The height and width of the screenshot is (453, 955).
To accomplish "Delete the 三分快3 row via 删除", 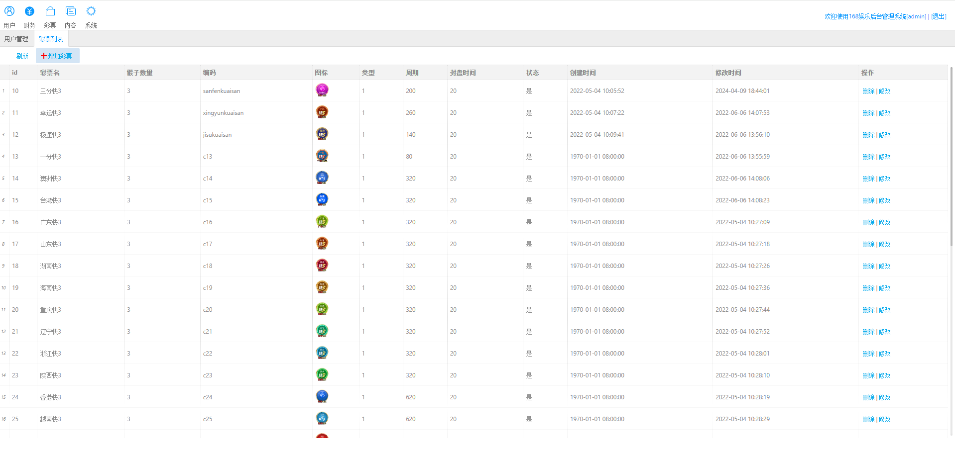I will (x=868, y=91).
